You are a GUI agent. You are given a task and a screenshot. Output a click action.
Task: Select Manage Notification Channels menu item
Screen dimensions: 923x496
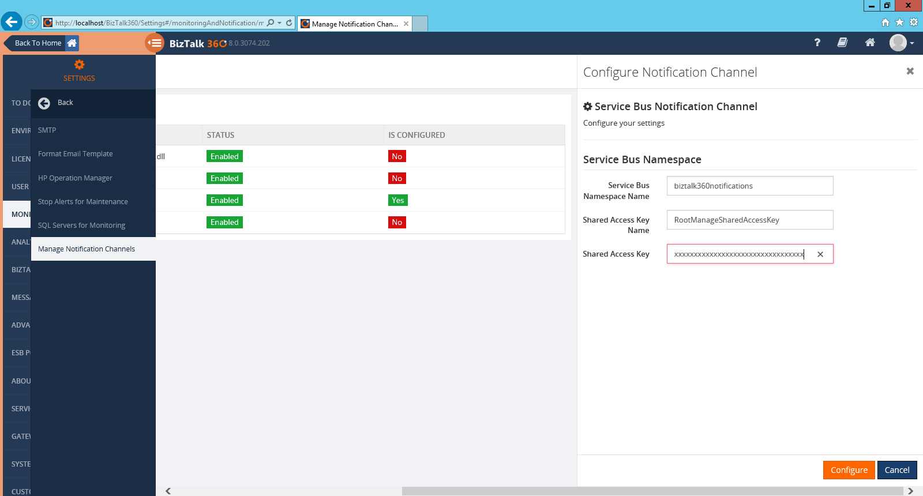point(93,249)
